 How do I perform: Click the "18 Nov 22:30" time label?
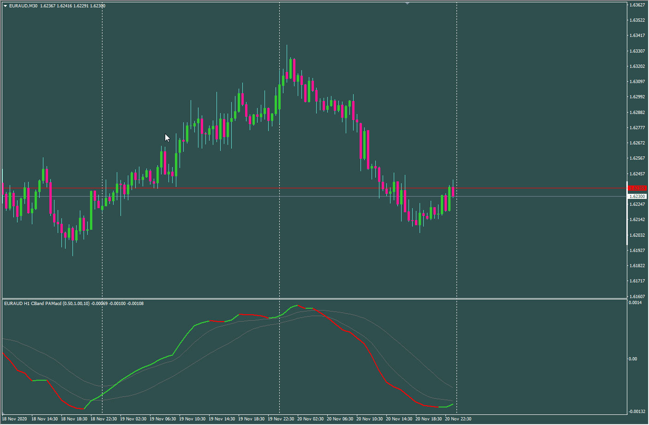point(104,419)
